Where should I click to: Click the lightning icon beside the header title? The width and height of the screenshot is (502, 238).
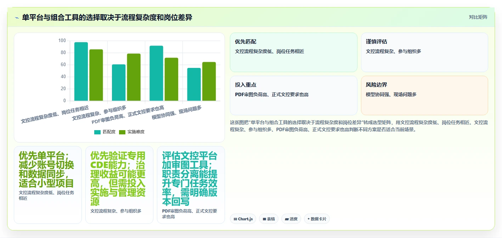coord(17,17)
